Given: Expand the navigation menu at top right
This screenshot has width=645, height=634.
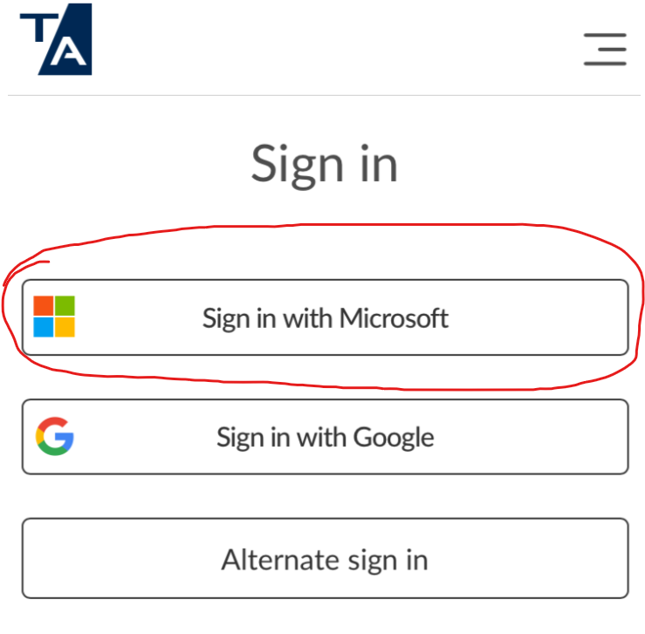Looking at the screenshot, I should pyautogui.click(x=605, y=50).
